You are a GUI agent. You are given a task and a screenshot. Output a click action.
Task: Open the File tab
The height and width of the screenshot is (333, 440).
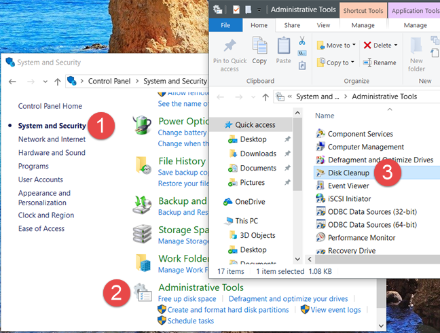tap(225, 25)
